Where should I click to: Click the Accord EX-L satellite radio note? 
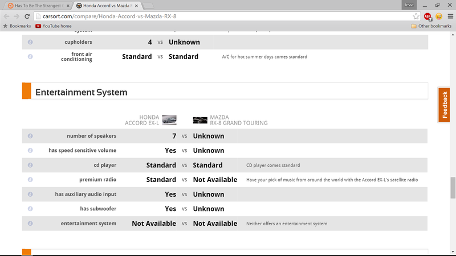[332, 180]
